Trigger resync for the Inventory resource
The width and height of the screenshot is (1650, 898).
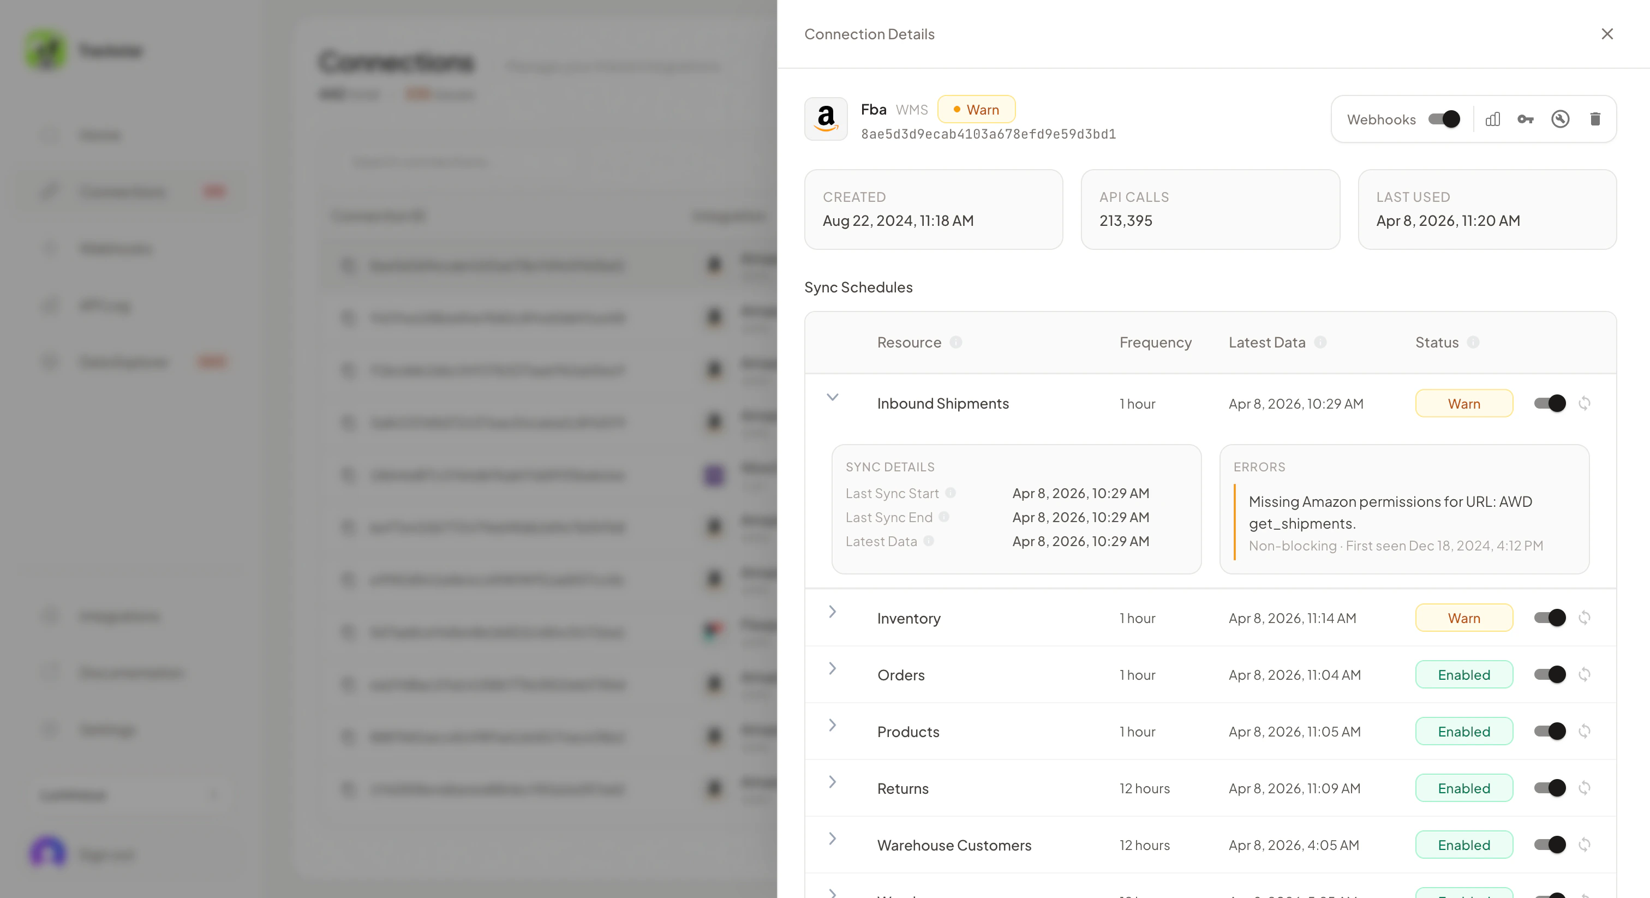click(x=1585, y=618)
